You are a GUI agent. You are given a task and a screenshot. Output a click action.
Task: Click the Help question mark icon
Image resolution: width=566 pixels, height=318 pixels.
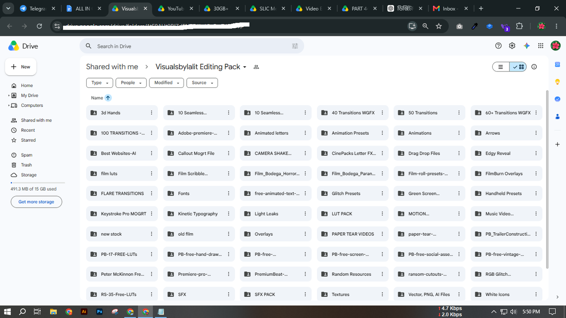[498, 46]
